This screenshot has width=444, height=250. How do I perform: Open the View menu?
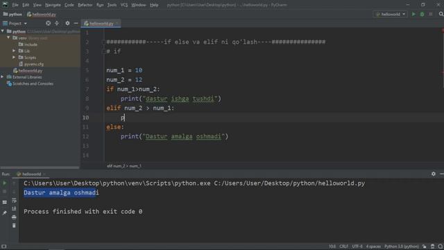[37, 5]
